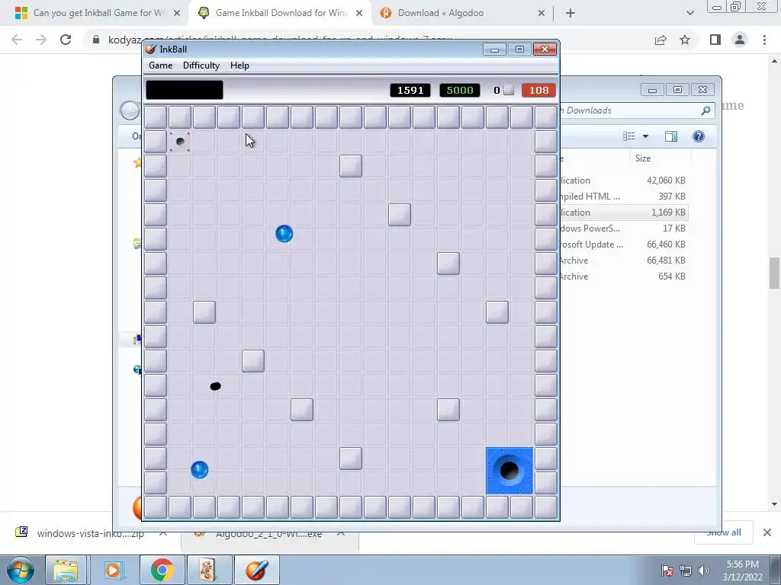781x585 pixels.
Task: Toggle the Explorer preview pane
Action: click(x=671, y=136)
